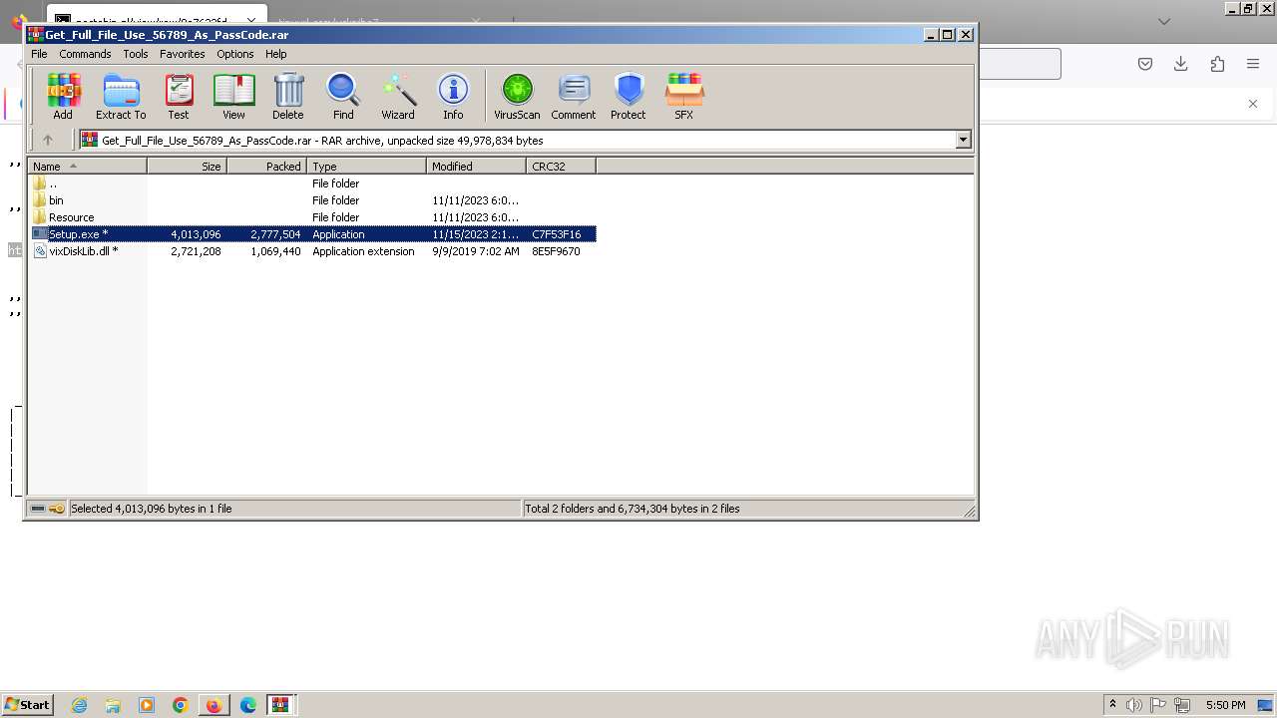
Task: Select the Setup.exe file
Action: pyautogui.click(x=312, y=234)
